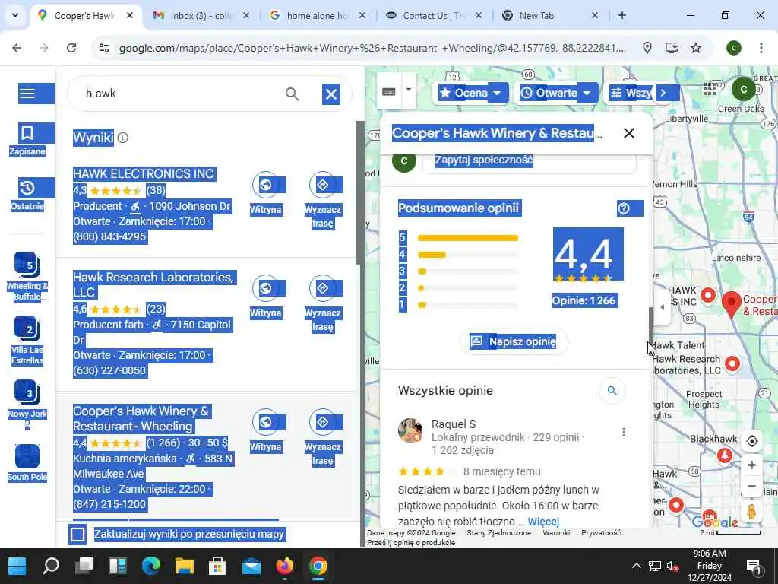The width and height of the screenshot is (778, 584).
Task: Launch Firefox from the taskbar
Action: coord(284,566)
